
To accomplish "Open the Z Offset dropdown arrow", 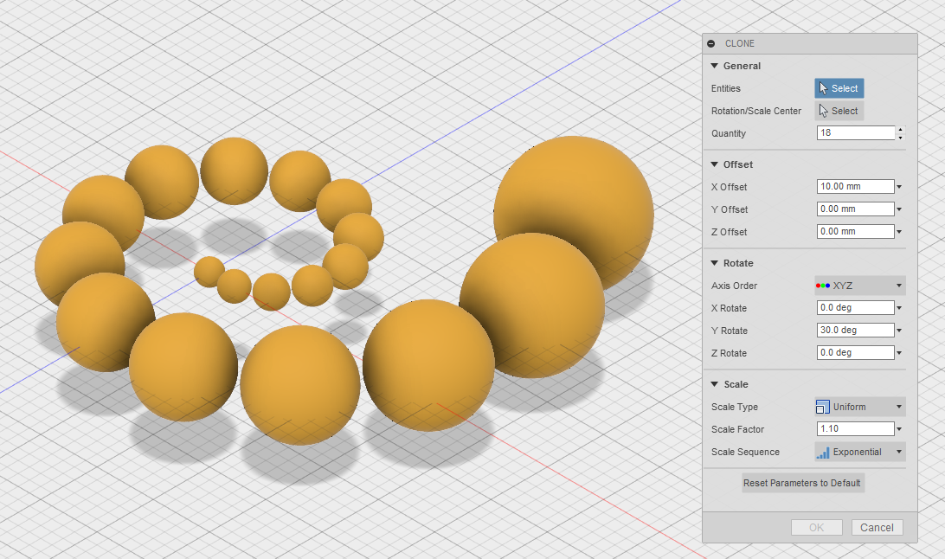I will click(899, 232).
